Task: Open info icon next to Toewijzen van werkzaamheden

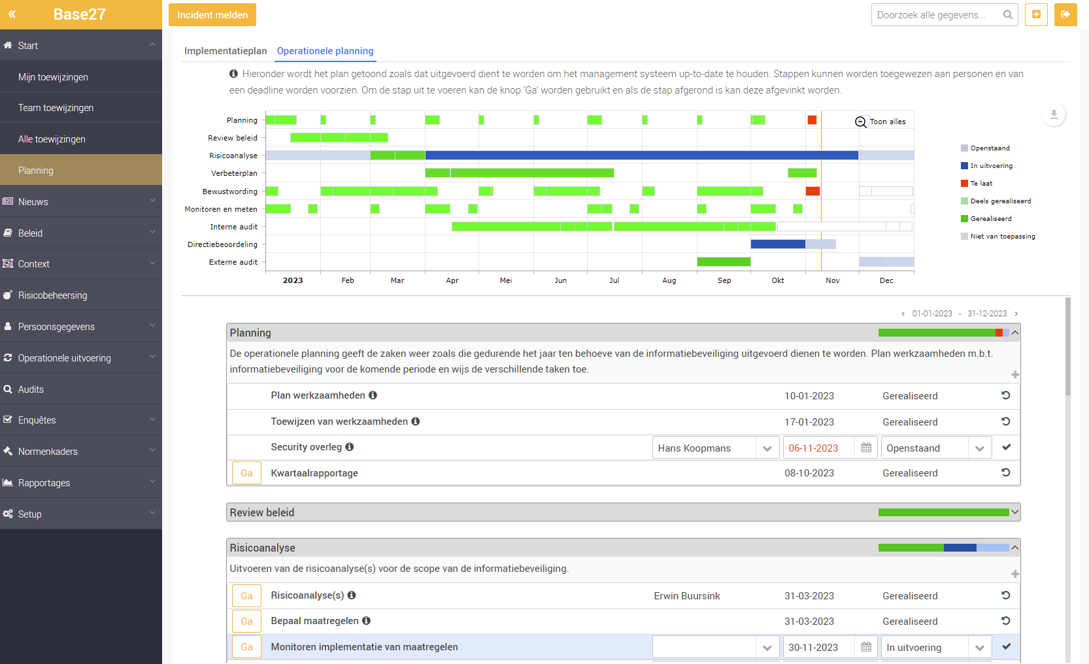Action: point(415,422)
